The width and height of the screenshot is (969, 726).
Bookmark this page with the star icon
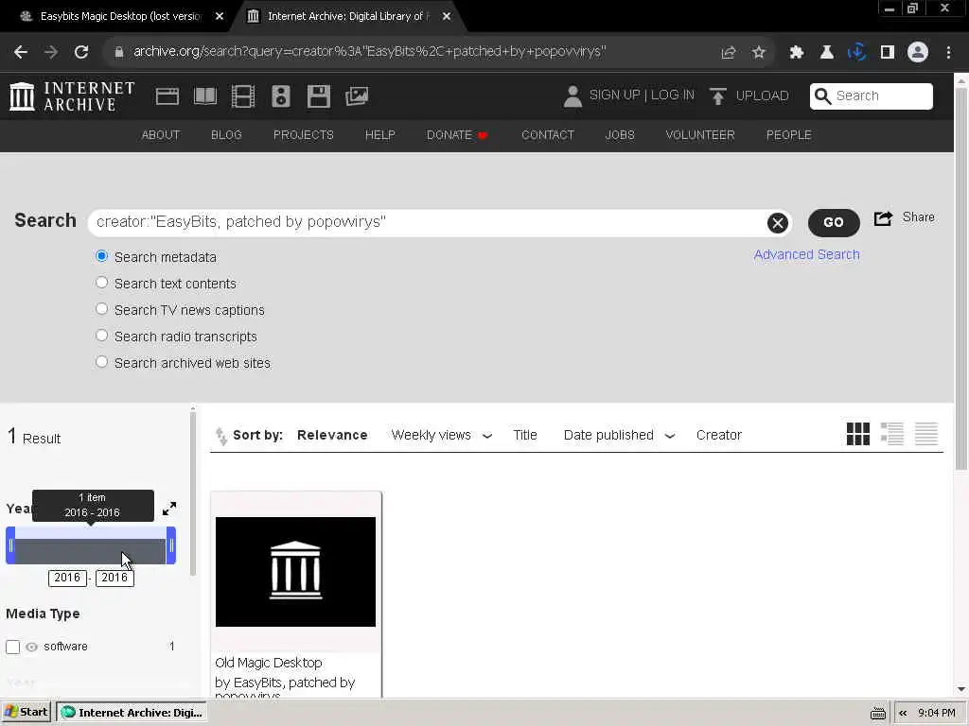pos(759,53)
